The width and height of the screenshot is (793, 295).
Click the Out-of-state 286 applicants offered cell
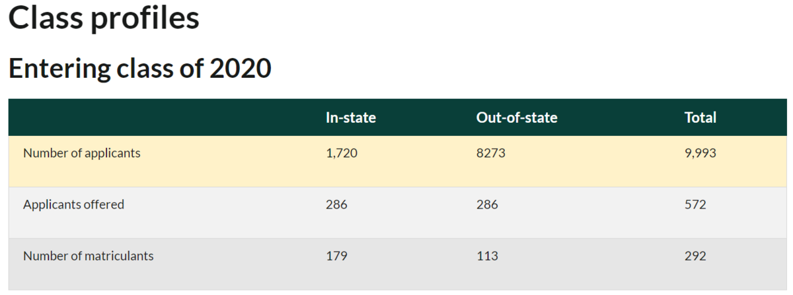click(x=487, y=205)
